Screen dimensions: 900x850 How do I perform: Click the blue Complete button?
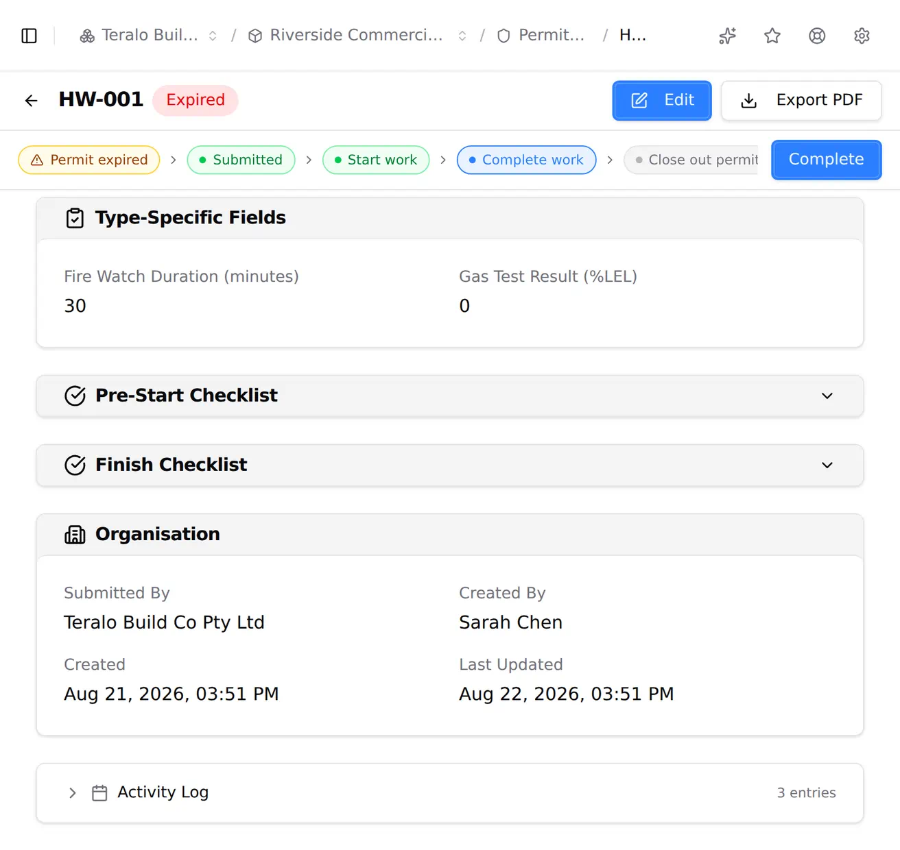coord(826,160)
